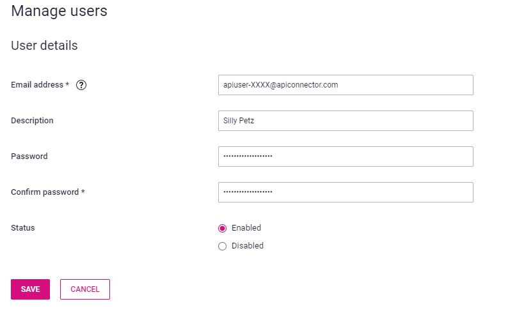Click the 'User details' section heading

pos(44,45)
